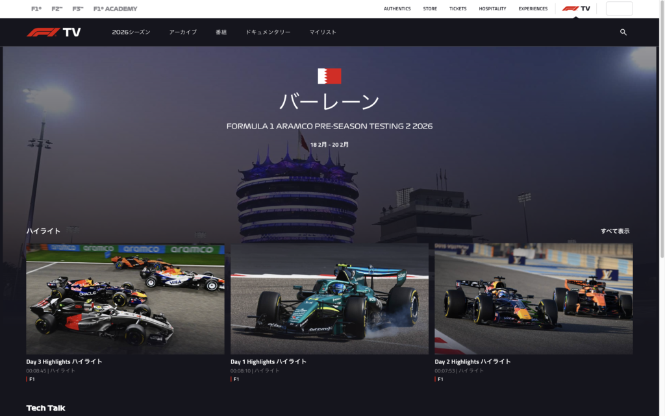Open the 2026シーズン menu
This screenshot has height=416, width=665.
point(131,32)
